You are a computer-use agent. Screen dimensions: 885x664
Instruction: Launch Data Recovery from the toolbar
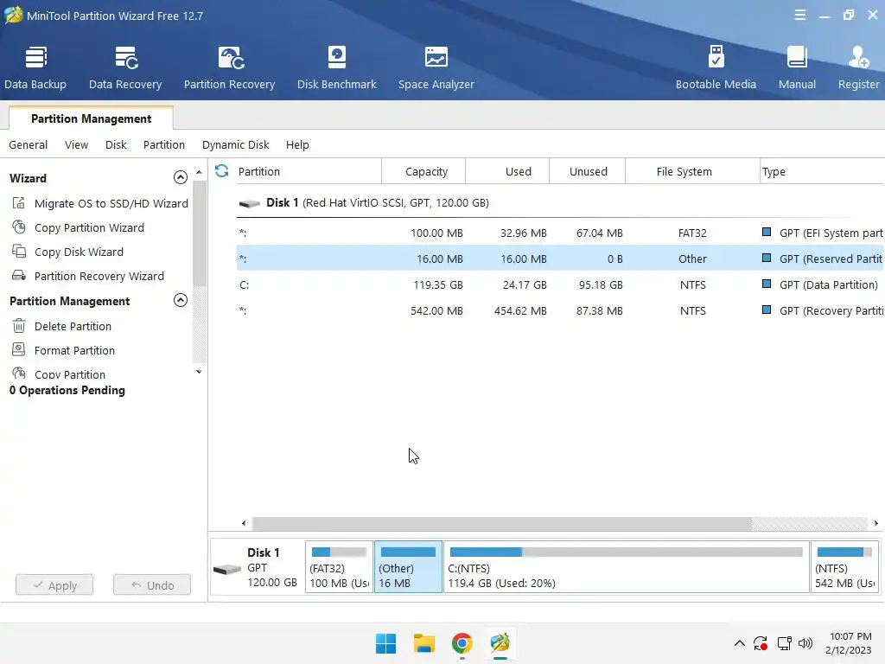point(125,67)
